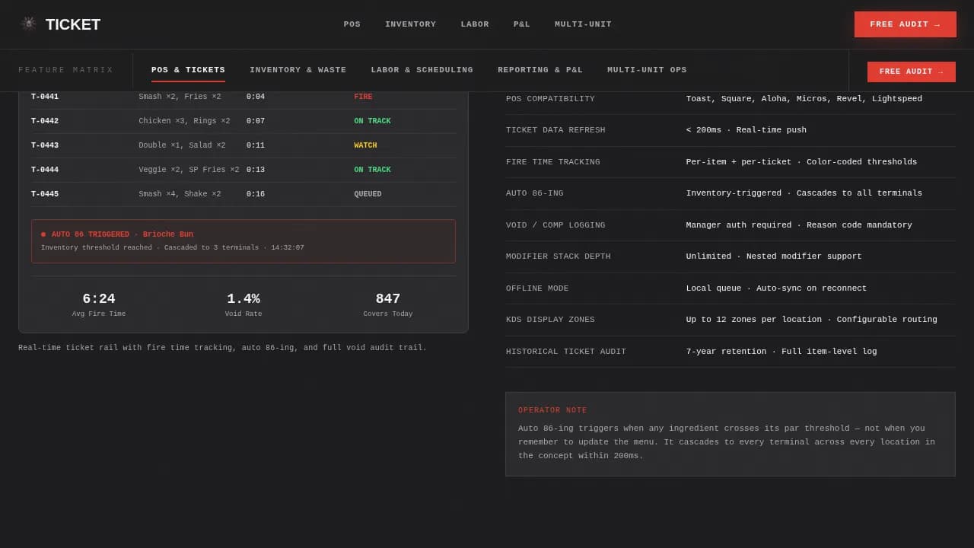The width and height of the screenshot is (974, 548).
Task: Click the 'Per-item + per-ticket' value
Action: (x=801, y=162)
